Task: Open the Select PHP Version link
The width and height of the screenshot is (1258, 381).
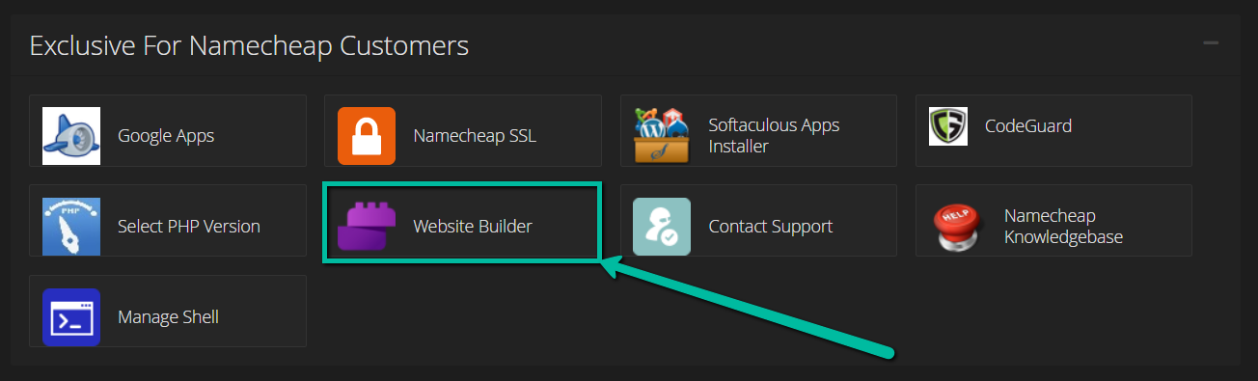Action: pos(189,227)
